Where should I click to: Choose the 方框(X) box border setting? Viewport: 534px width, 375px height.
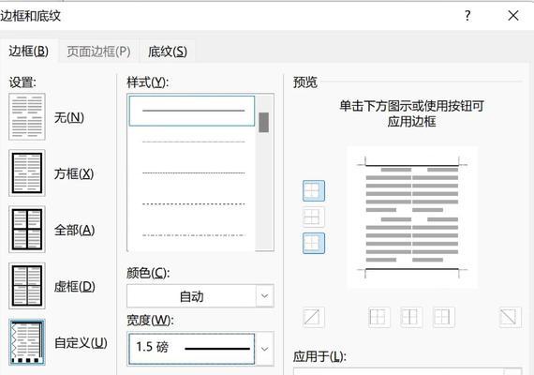27,172
